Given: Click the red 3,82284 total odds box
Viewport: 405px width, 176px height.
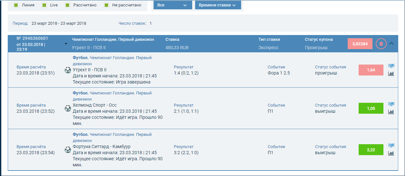Looking at the screenshot, I should [360, 44].
